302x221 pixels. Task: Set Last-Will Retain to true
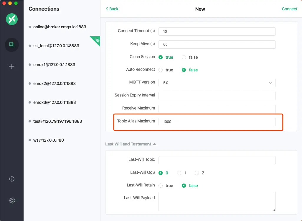pyautogui.click(x=161, y=186)
